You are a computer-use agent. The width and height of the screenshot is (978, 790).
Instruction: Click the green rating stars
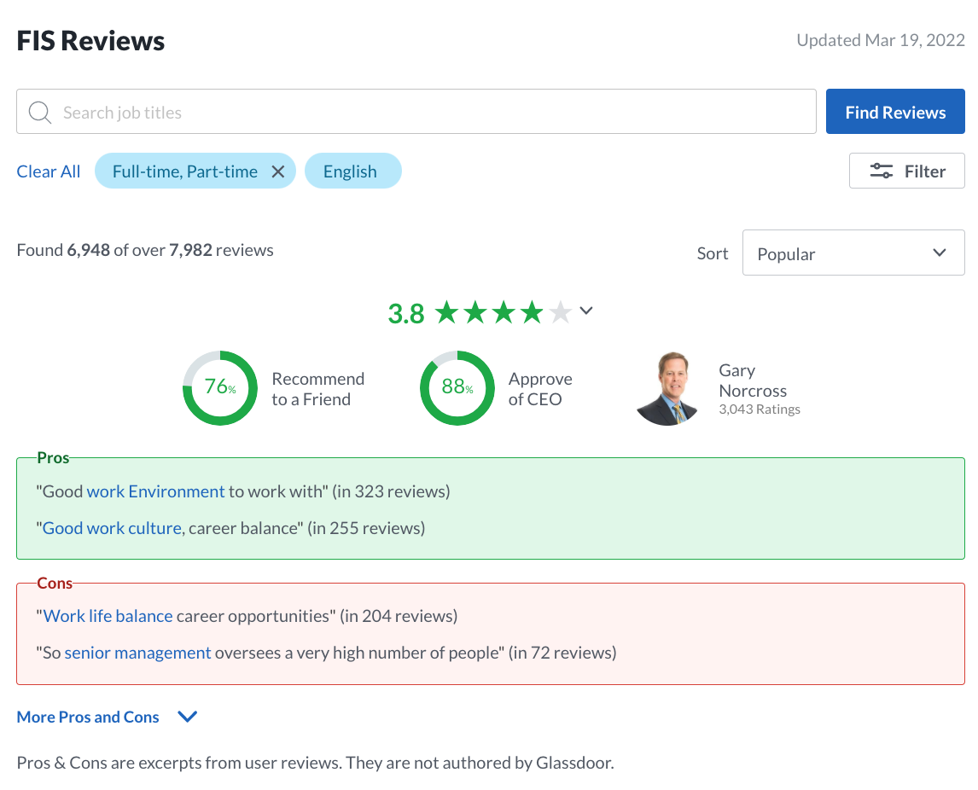504,311
